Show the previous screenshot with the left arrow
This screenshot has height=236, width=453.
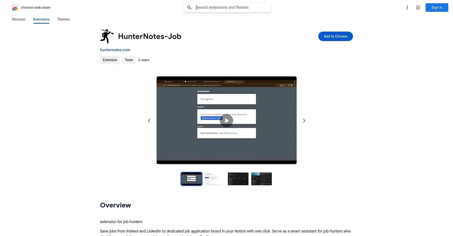coord(149,120)
